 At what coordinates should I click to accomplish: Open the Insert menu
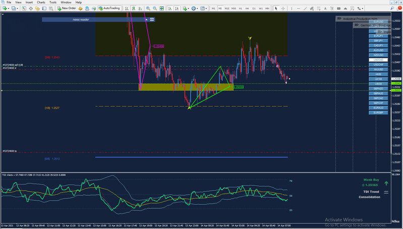pyautogui.click(x=29, y=3)
